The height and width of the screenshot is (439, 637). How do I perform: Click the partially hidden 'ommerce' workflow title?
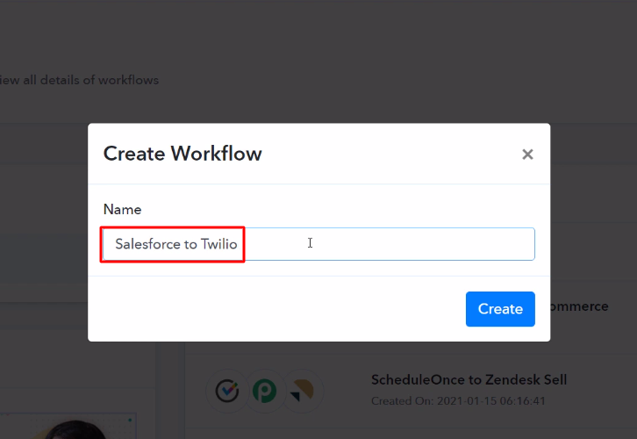pos(580,306)
